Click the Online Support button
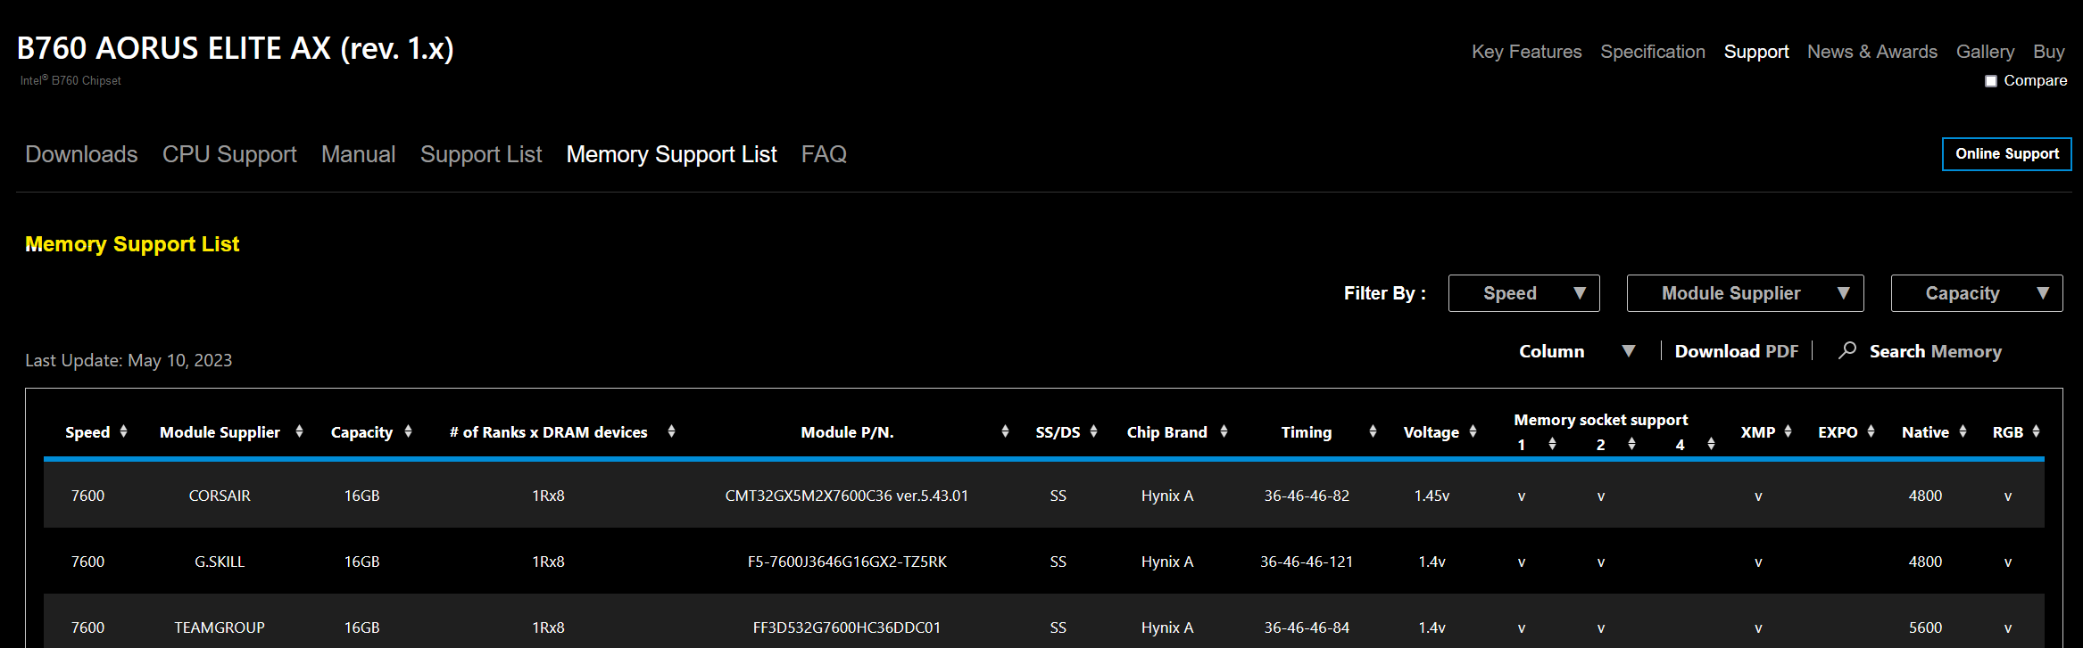Viewport: 2083px width, 648px height. tap(2006, 153)
